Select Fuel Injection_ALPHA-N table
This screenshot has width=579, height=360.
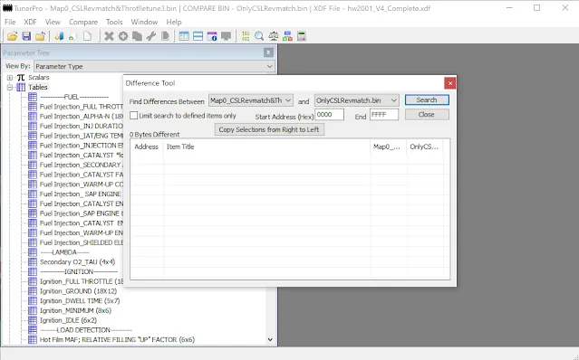click(81, 117)
